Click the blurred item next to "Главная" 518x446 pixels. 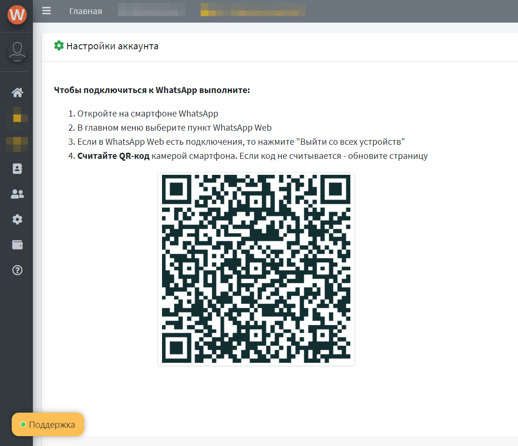click(x=151, y=11)
